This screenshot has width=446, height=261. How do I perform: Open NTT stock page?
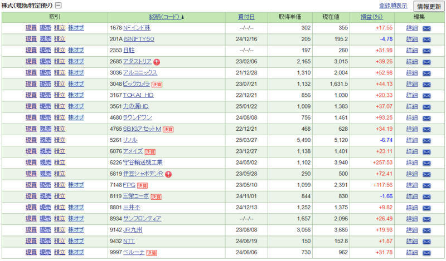[x=129, y=241]
